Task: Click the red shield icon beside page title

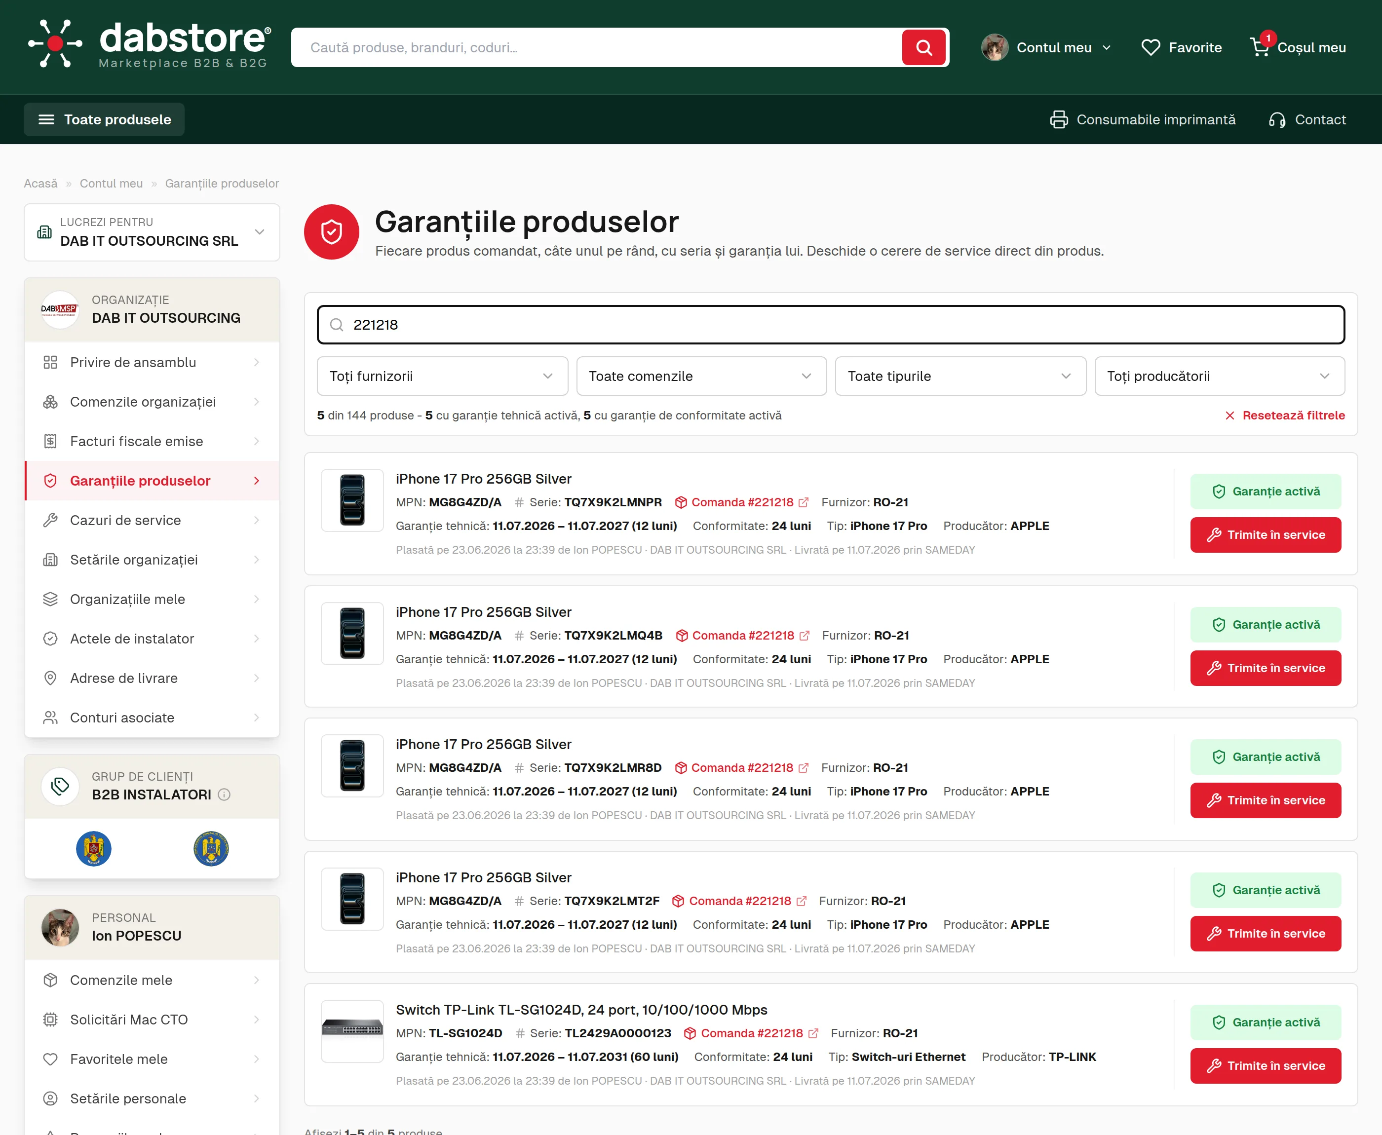Action: [332, 232]
